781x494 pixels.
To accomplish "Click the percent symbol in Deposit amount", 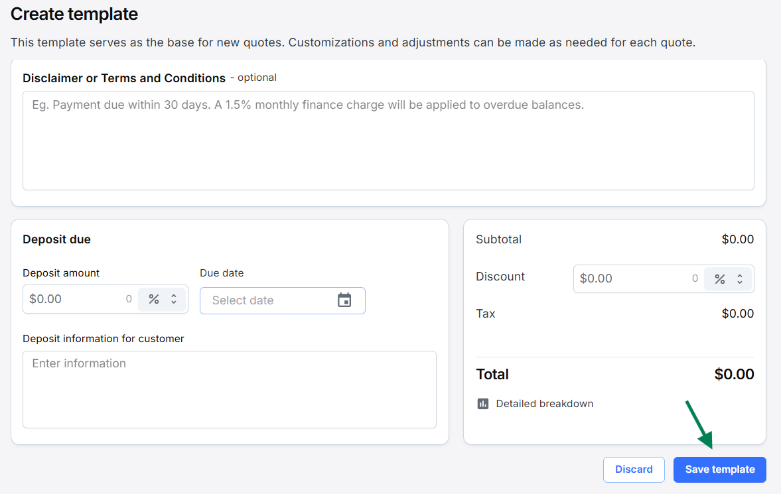I will [x=154, y=299].
